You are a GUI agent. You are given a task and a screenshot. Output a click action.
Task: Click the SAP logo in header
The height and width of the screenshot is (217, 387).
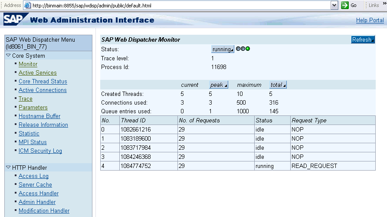(x=14, y=20)
